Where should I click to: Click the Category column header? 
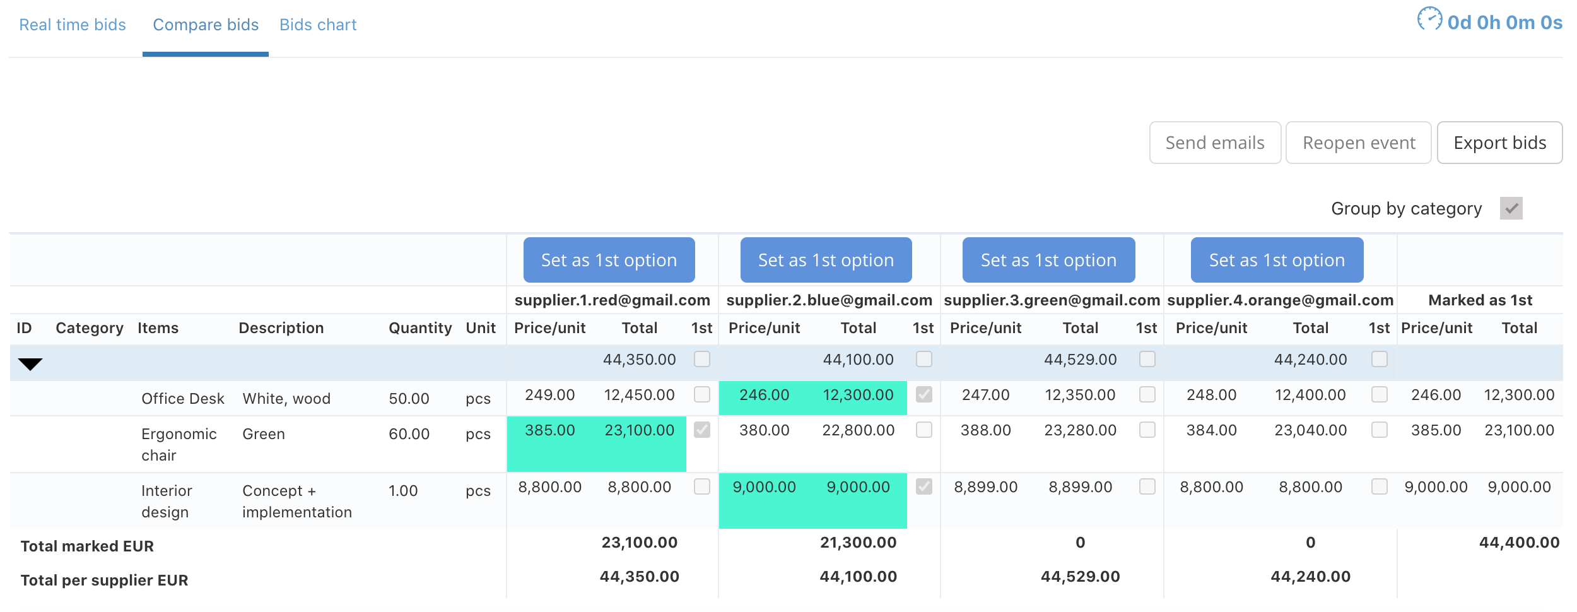90,328
